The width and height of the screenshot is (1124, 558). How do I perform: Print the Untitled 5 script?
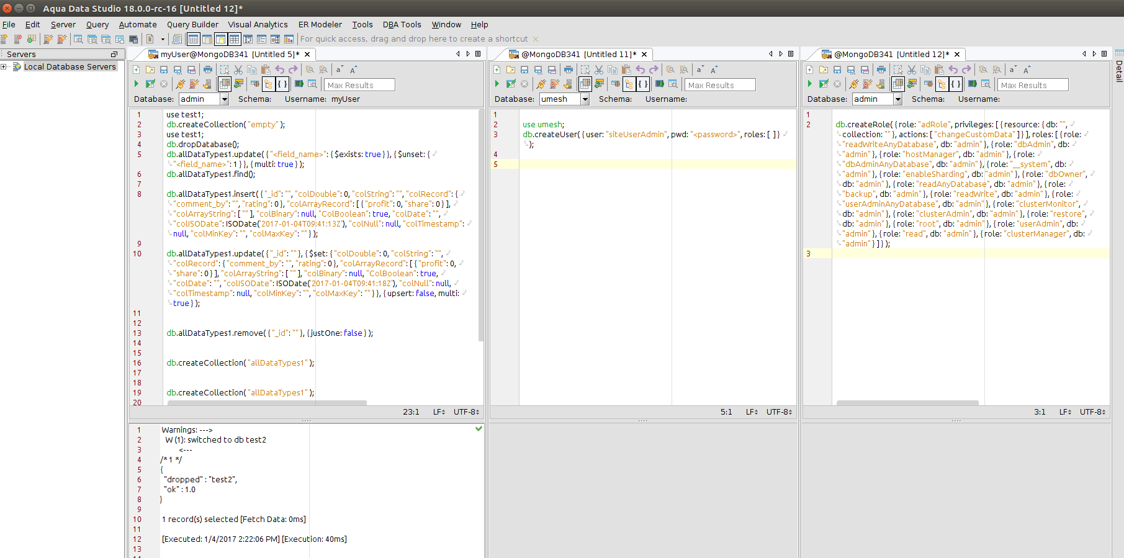pos(208,70)
